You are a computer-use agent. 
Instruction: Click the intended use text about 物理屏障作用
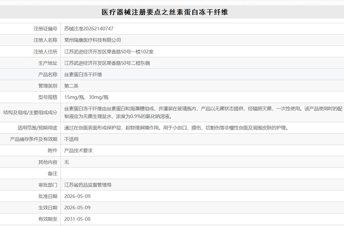click(x=176, y=128)
